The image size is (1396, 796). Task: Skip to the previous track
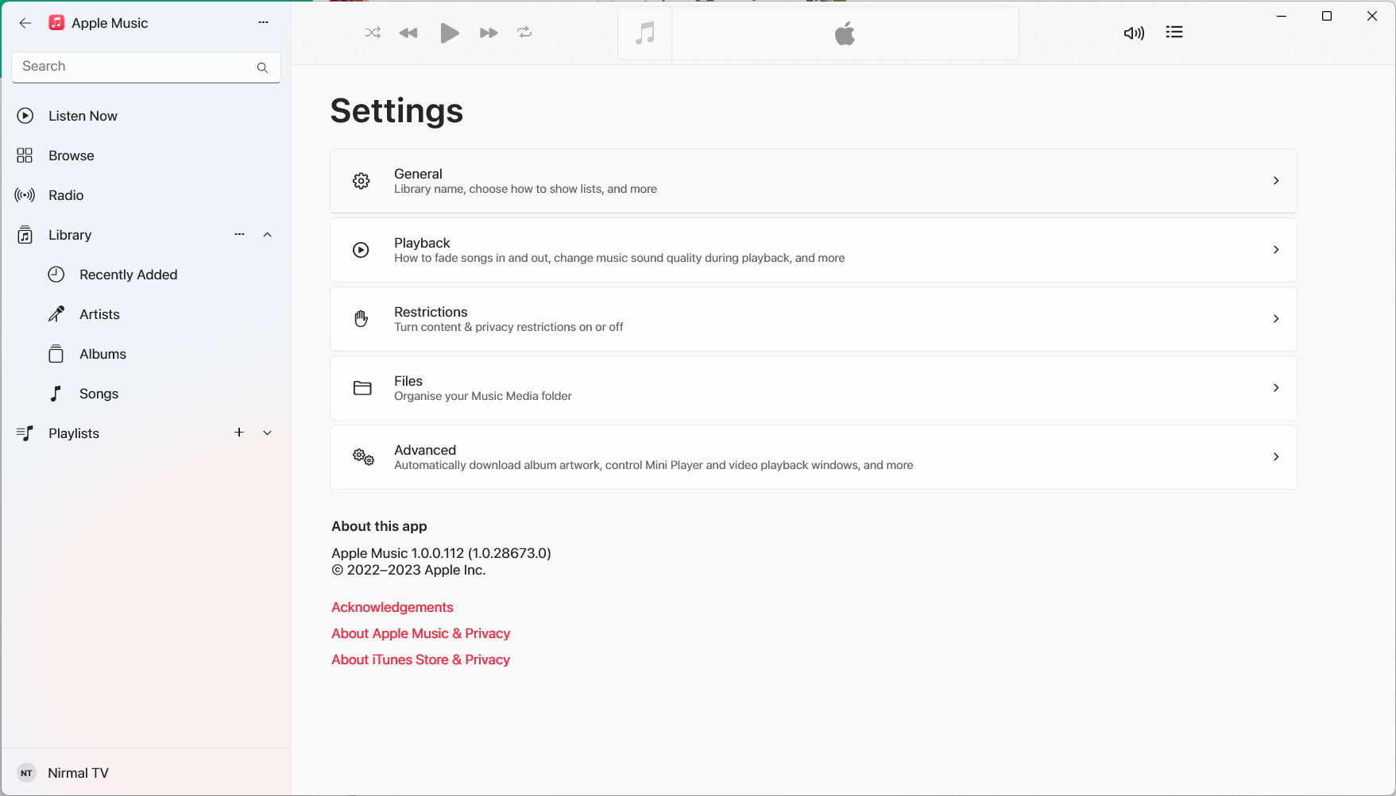click(x=408, y=33)
